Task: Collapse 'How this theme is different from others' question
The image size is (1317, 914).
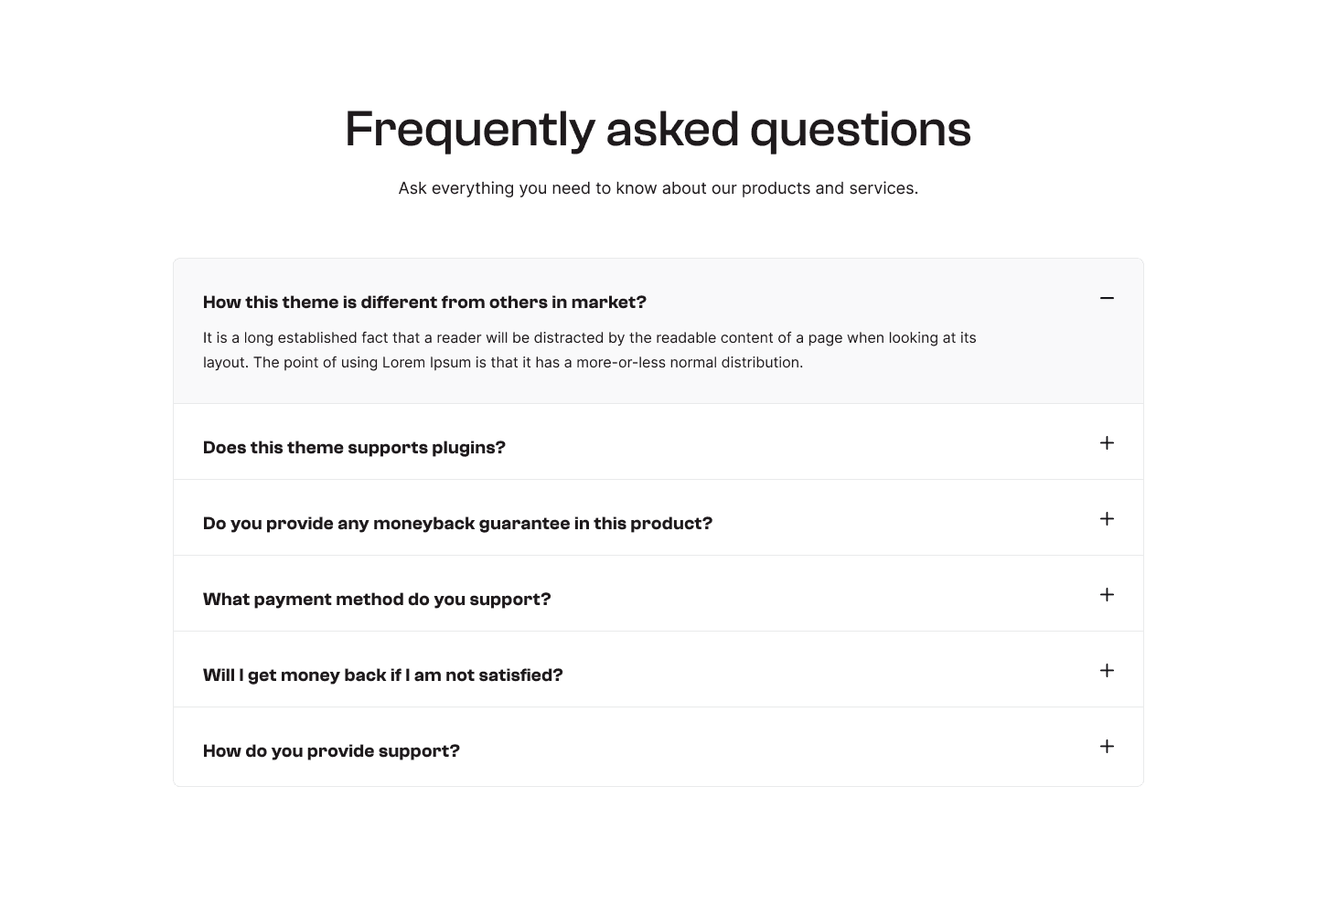Action: (424, 302)
